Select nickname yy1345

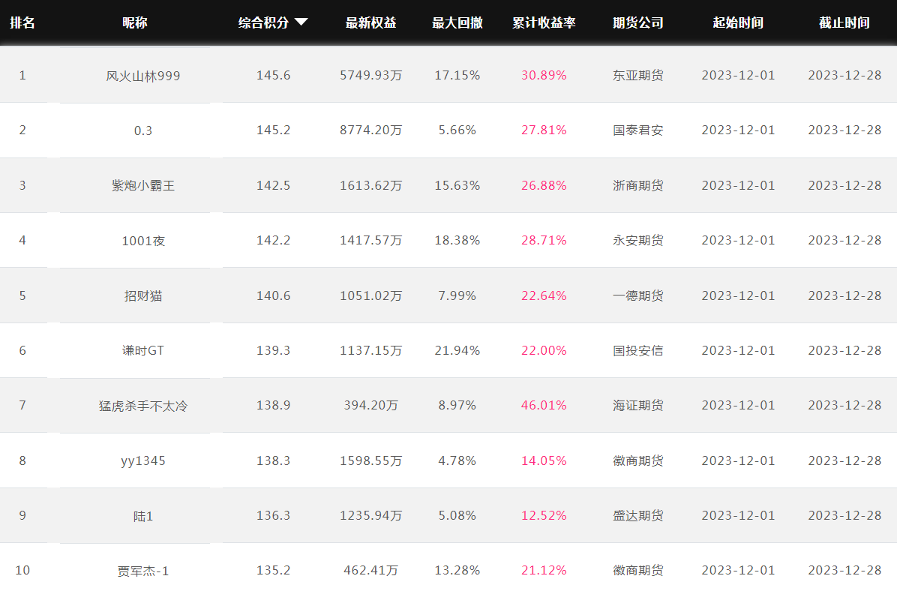(x=143, y=461)
